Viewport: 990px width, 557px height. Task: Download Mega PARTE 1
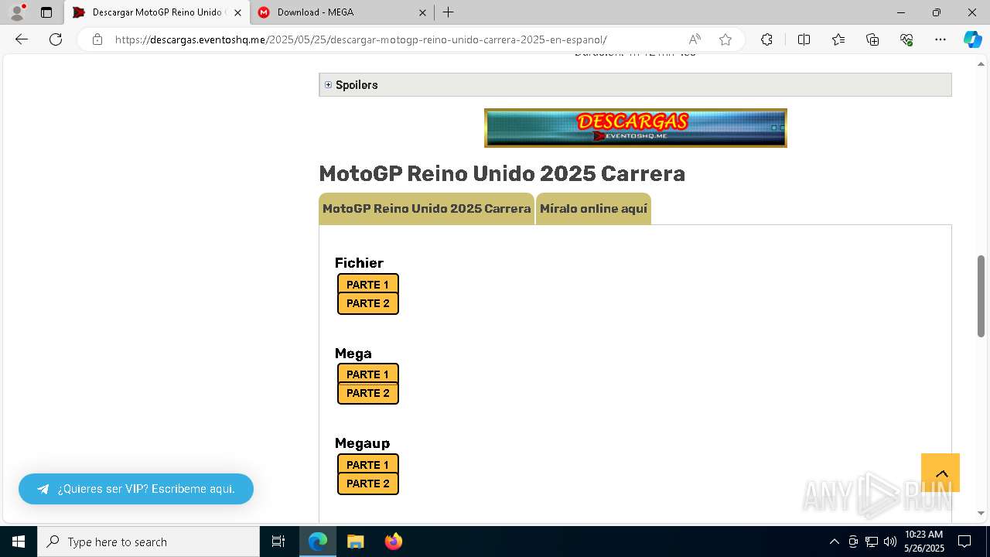(x=368, y=374)
